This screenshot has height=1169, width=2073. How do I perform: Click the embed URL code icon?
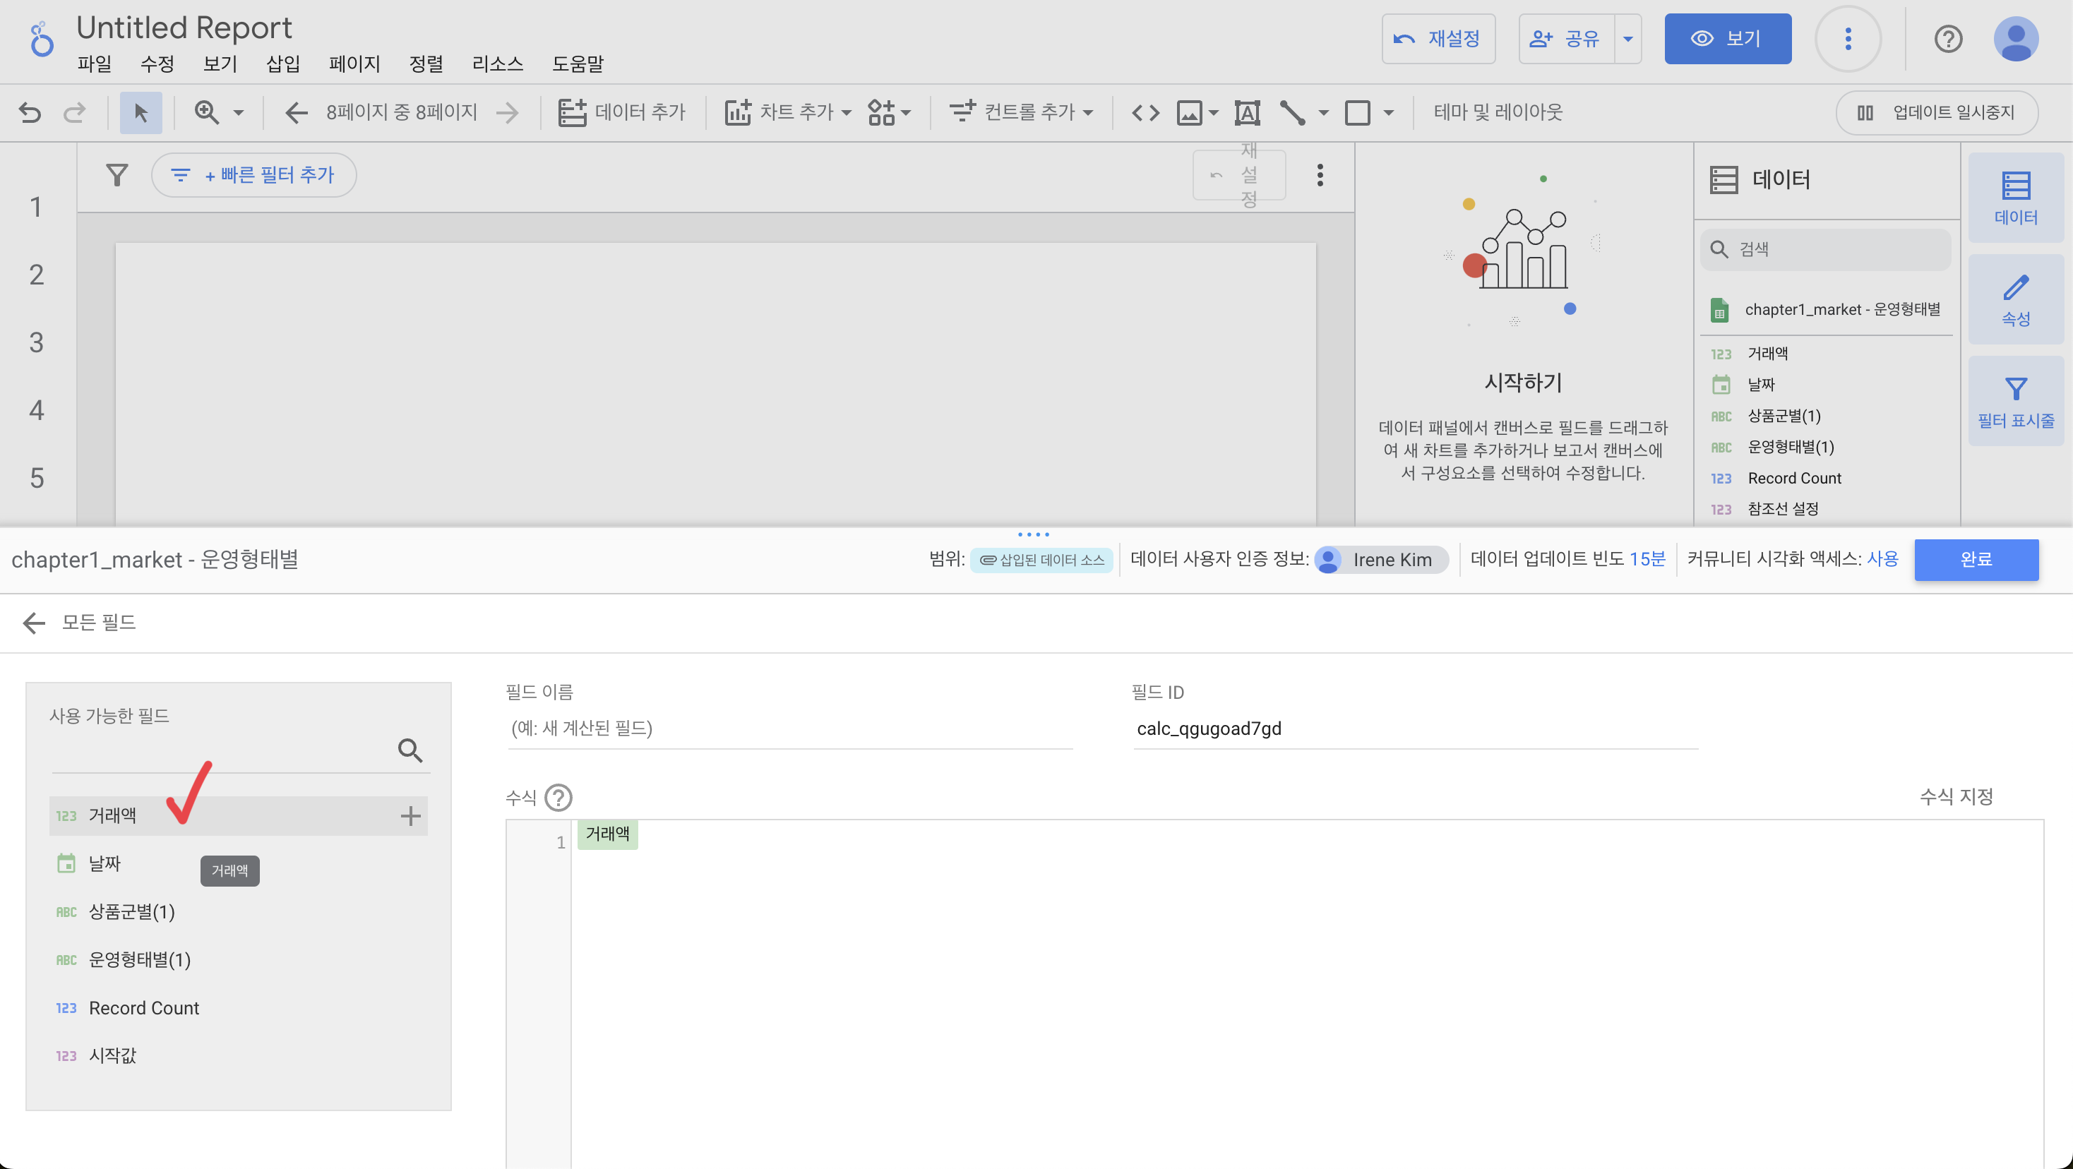1145,112
